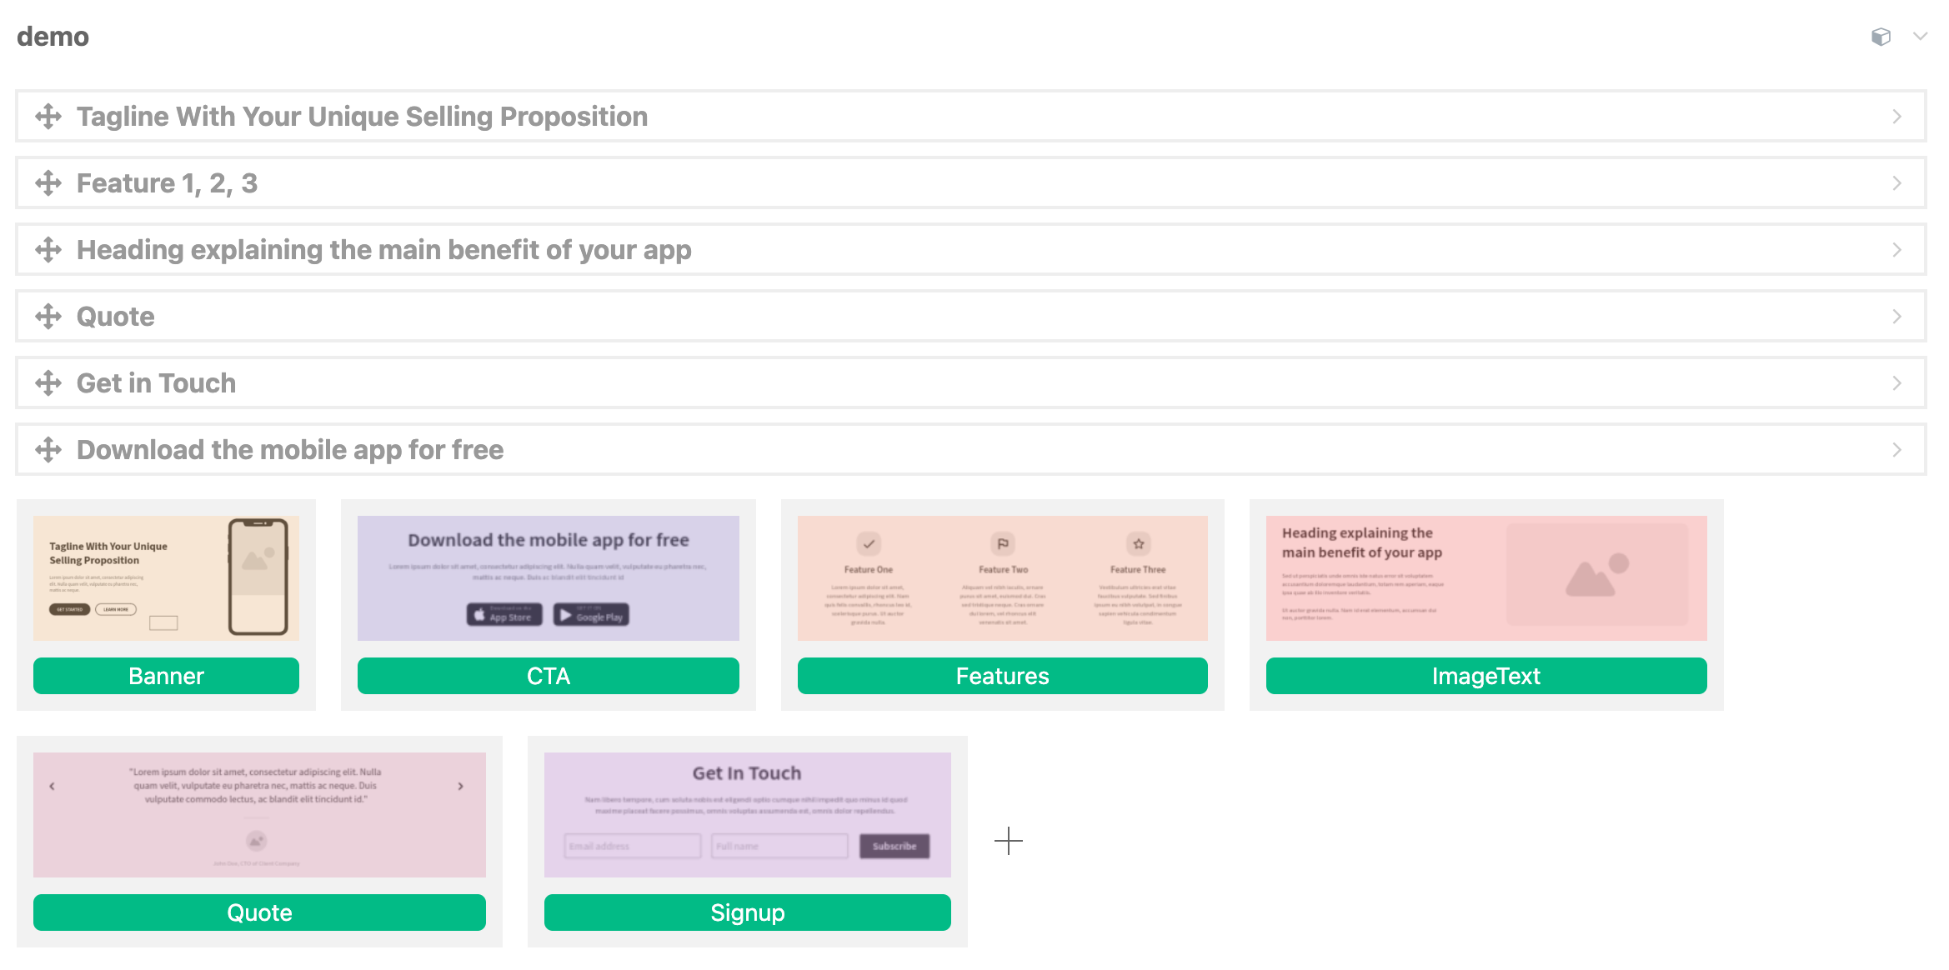Click the cube icon in top right
This screenshot has width=1949, height=970.
click(x=1881, y=37)
